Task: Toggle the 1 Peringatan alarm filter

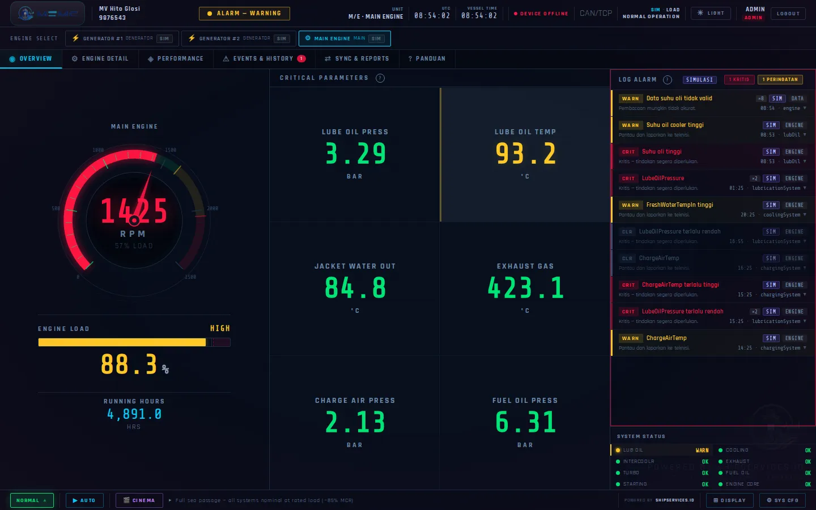Action: [x=780, y=80]
